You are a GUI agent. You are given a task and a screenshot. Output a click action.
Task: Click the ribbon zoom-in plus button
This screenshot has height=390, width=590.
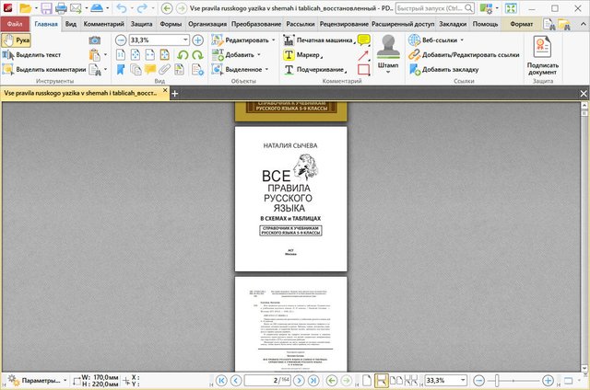pyautogui.click(x=198, y=40)
